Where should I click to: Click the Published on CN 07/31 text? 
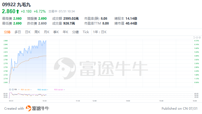tap(179, 109)
